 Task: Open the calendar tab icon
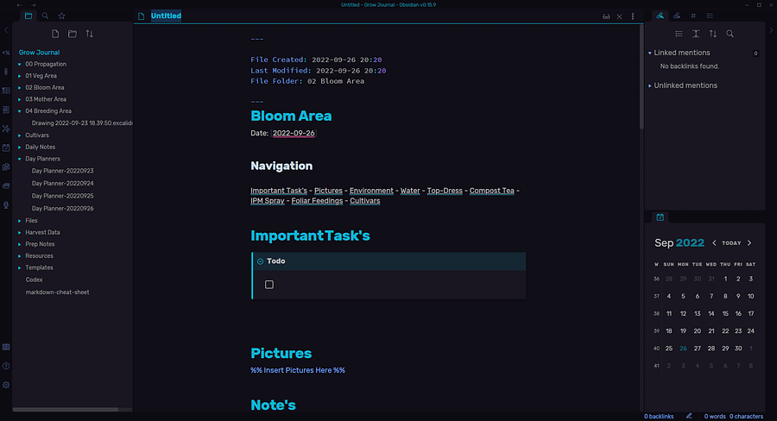coord(660,217)
